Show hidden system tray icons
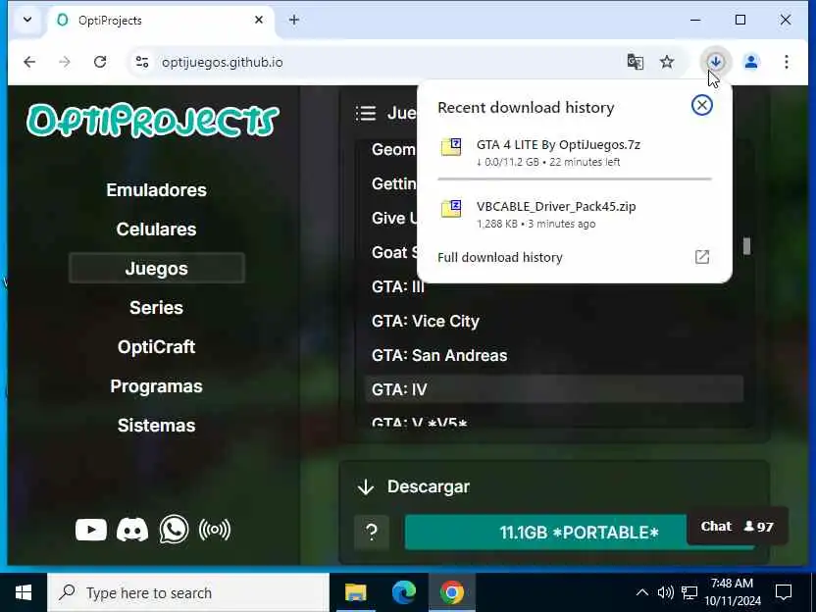The width and height of the screenshot is (816, 612). coord(642,592)
